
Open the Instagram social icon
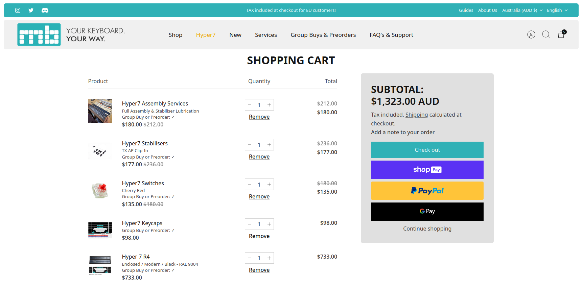[x=18, y=10]
